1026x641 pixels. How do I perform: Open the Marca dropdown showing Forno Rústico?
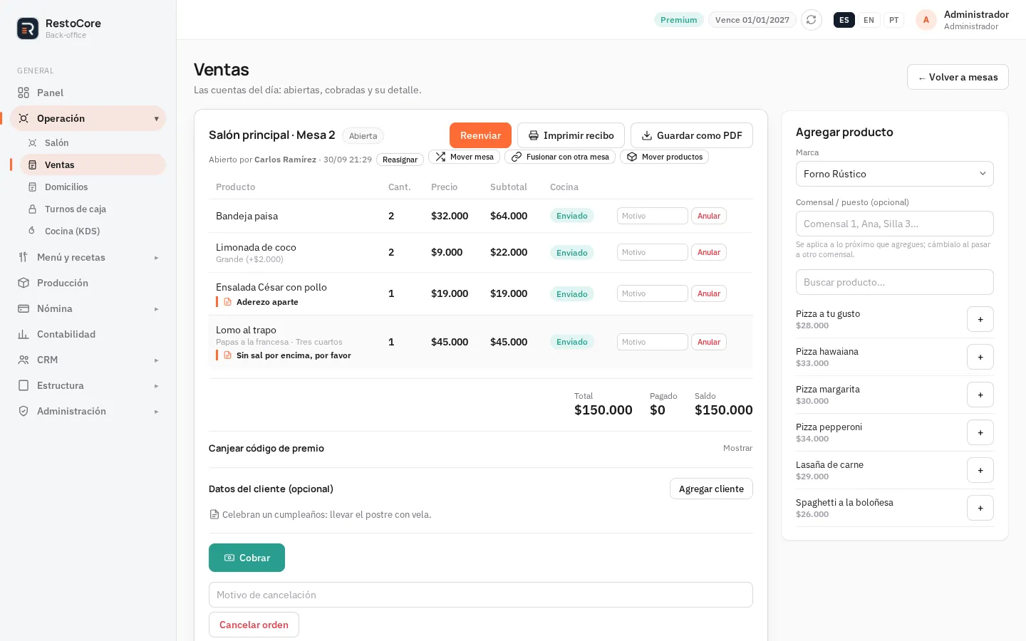895,174
